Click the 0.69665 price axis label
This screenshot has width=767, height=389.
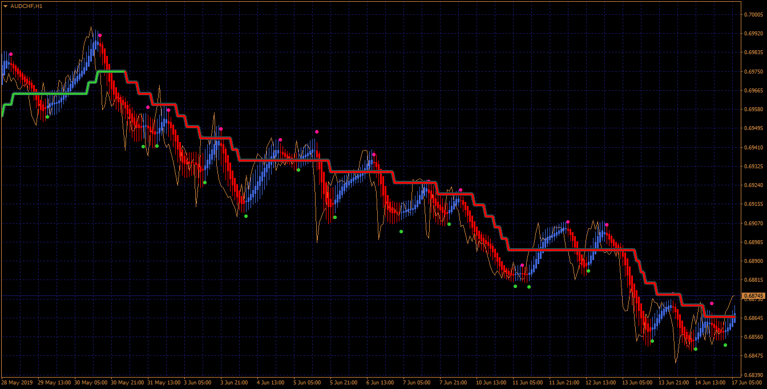tap(753, 90)
